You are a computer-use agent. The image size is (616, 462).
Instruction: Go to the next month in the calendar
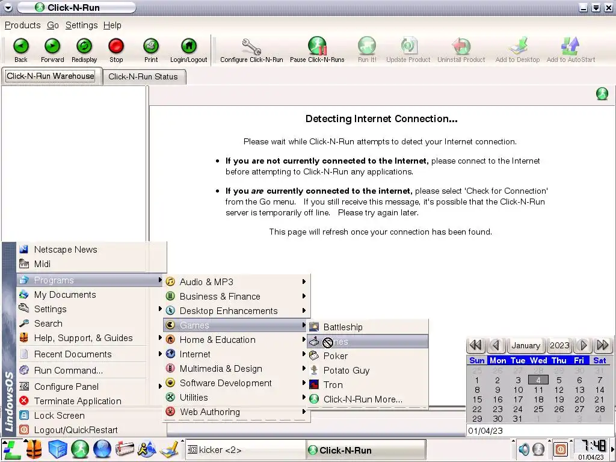tap(583, 345)
